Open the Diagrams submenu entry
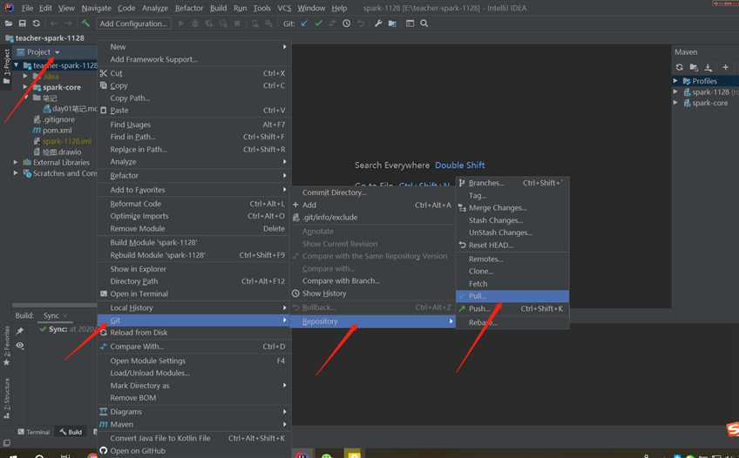739x458 pixels. coord(193,412)
